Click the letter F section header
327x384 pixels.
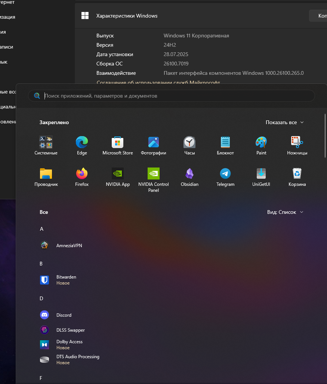41,378
